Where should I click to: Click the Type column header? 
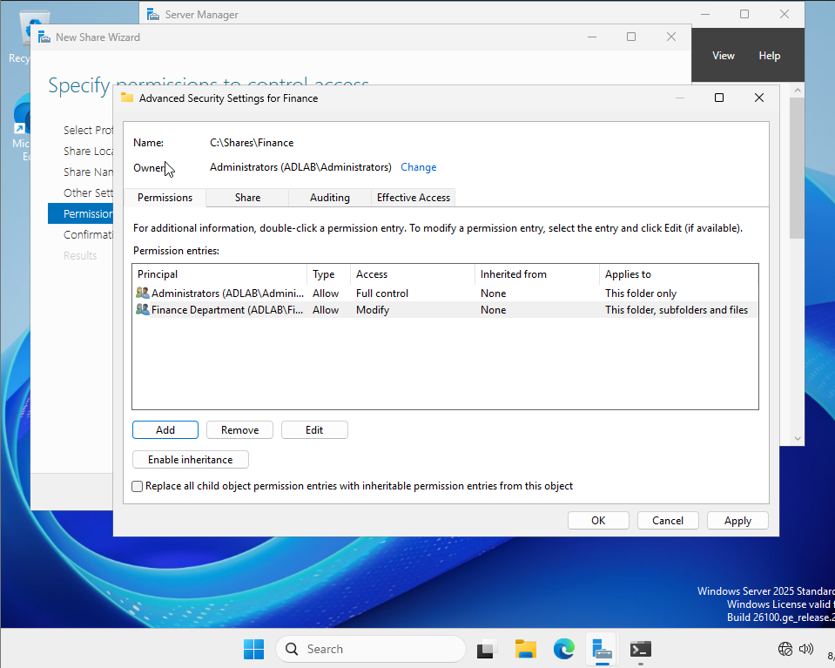tap(328, 274)
